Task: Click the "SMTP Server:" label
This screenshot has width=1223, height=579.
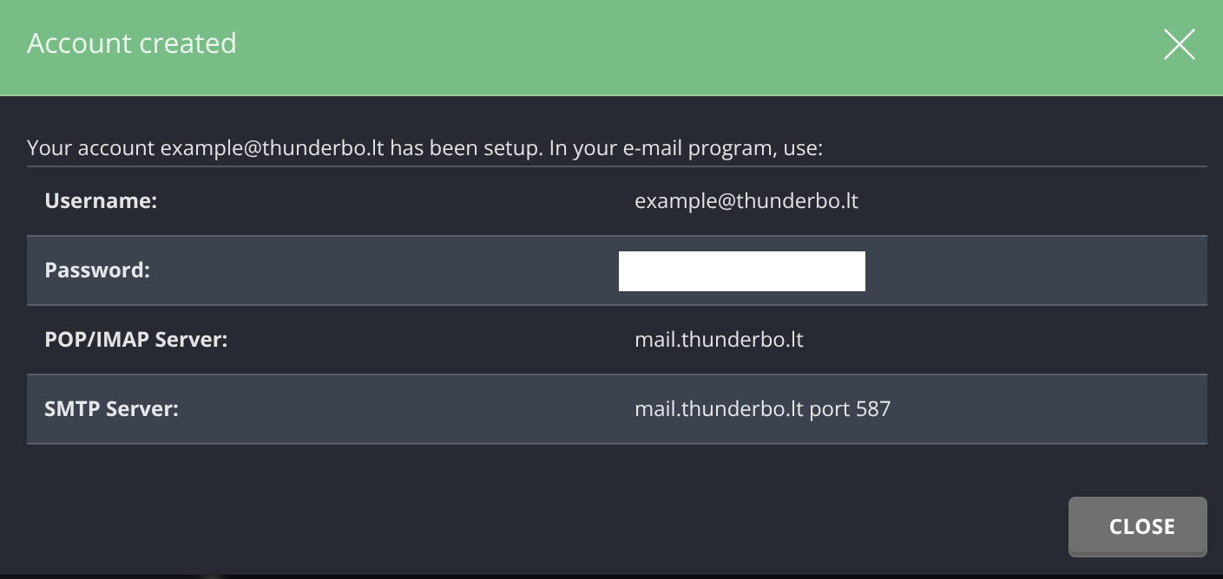Action: tap(111, 409)
